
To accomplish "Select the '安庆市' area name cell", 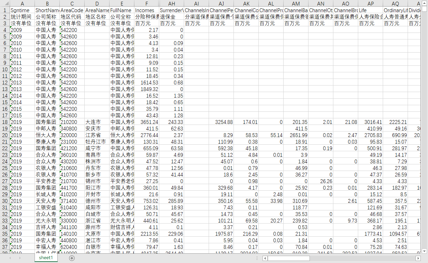I will coord(97,128).
